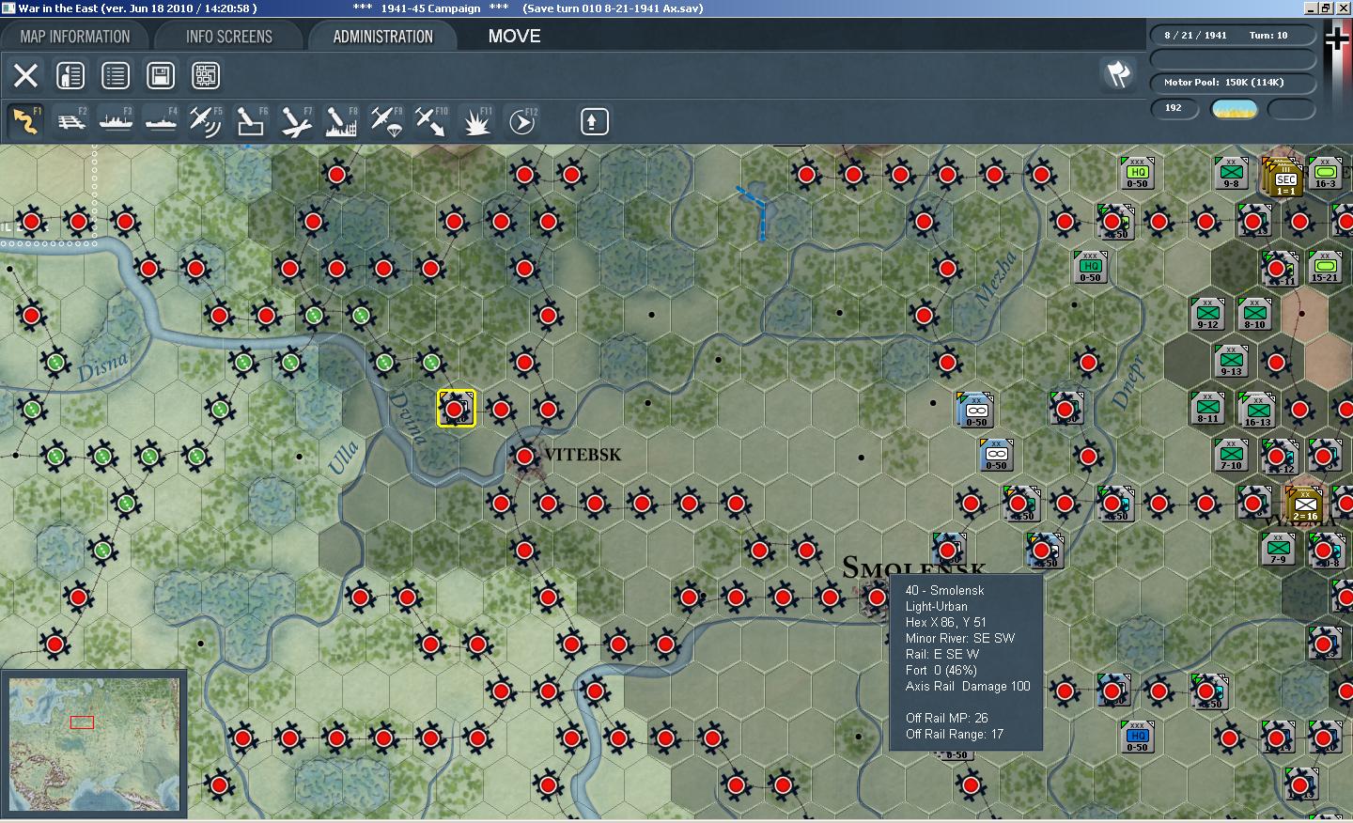Select the green HQ 0-50 unit at top

coord(1137,173)
